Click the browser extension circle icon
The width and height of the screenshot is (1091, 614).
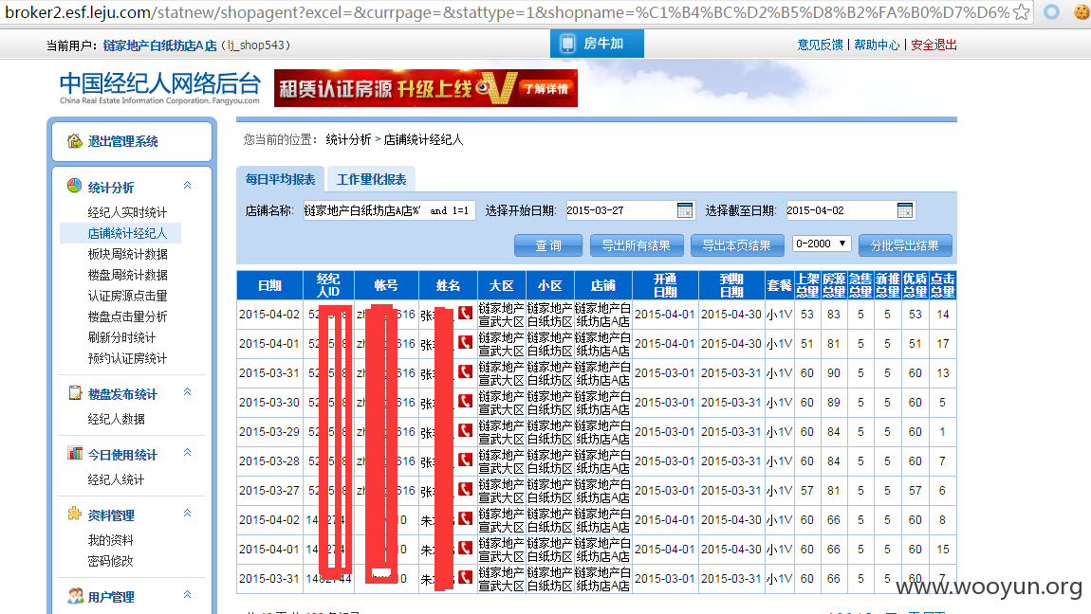(1051, 11)
